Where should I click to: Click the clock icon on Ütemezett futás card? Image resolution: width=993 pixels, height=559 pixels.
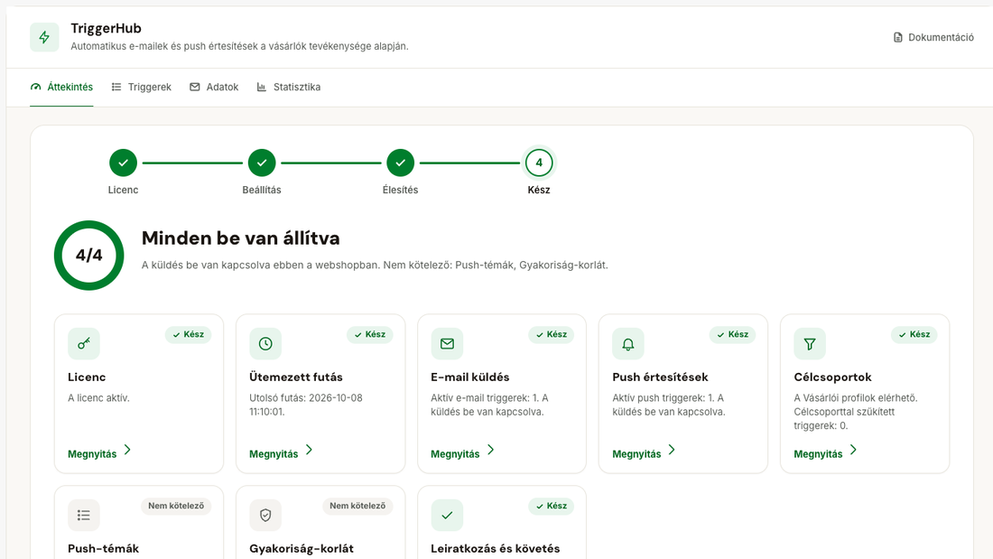(265, 343)
